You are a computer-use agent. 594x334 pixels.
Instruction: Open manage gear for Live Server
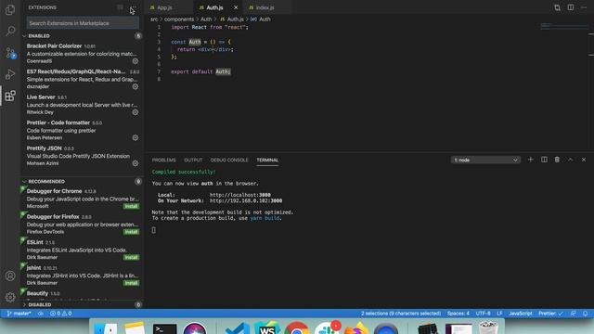(x=136, y=112)
